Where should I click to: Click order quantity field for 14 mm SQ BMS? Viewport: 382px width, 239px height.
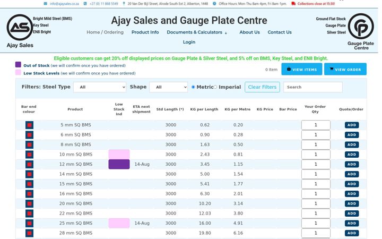click(316, 174)
